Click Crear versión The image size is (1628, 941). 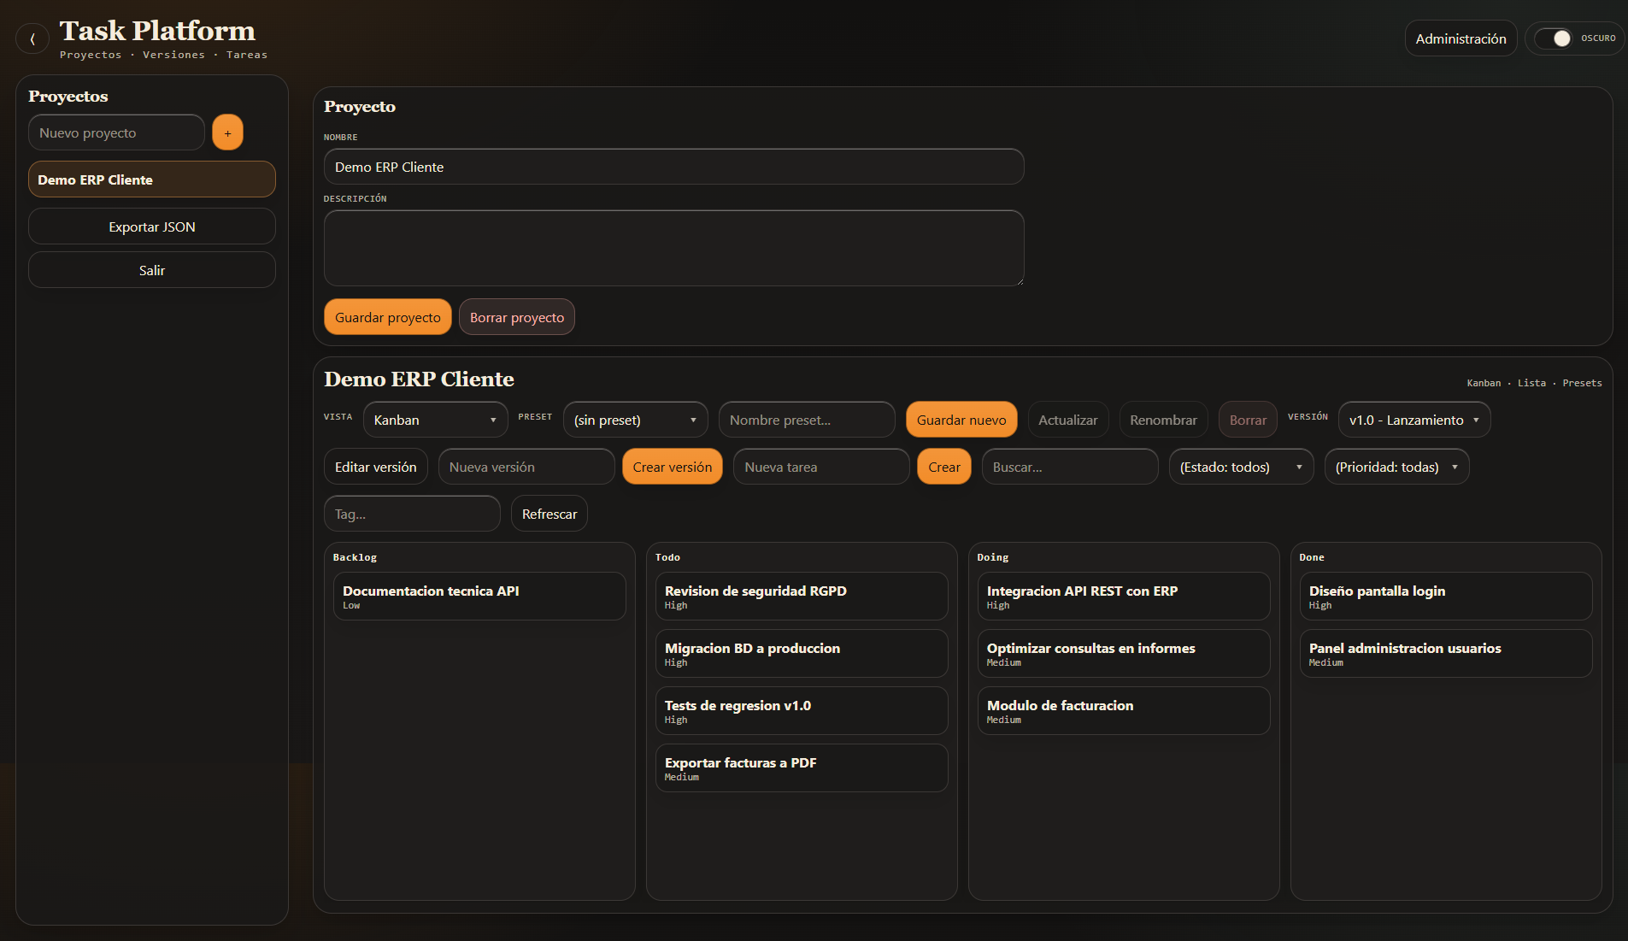(672, 467)
